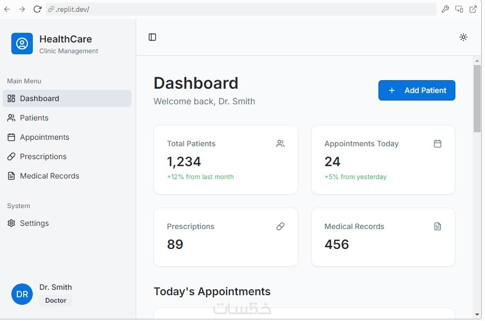
Task: Open the page in a new tab
Action: 473,9
